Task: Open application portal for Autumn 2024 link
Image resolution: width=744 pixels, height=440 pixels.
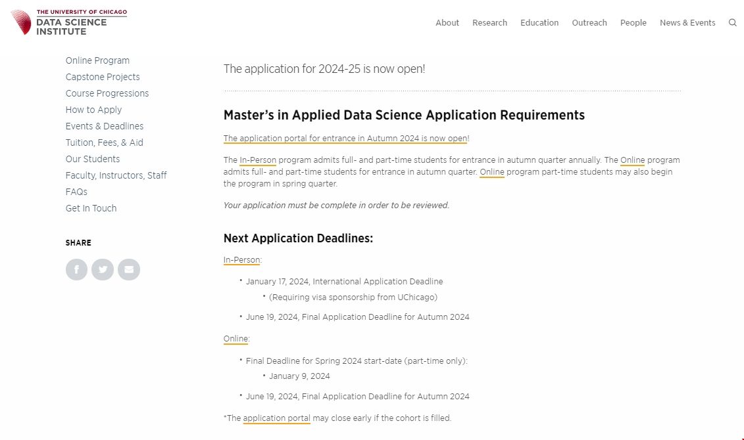Action: tap(345, 138)
